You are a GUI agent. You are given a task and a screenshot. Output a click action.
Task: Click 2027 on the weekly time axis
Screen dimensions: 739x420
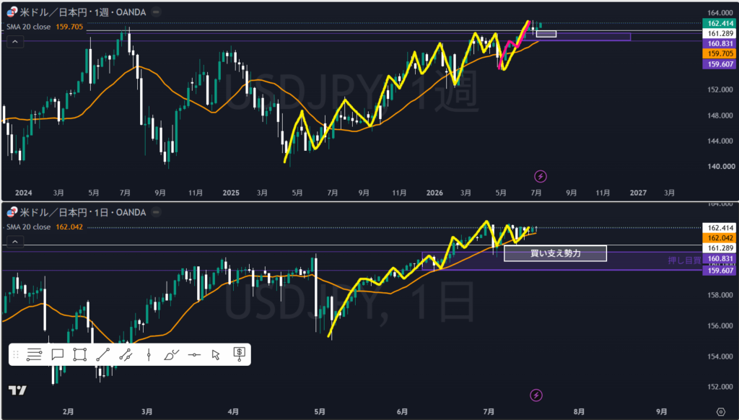(x=638, y=193)
